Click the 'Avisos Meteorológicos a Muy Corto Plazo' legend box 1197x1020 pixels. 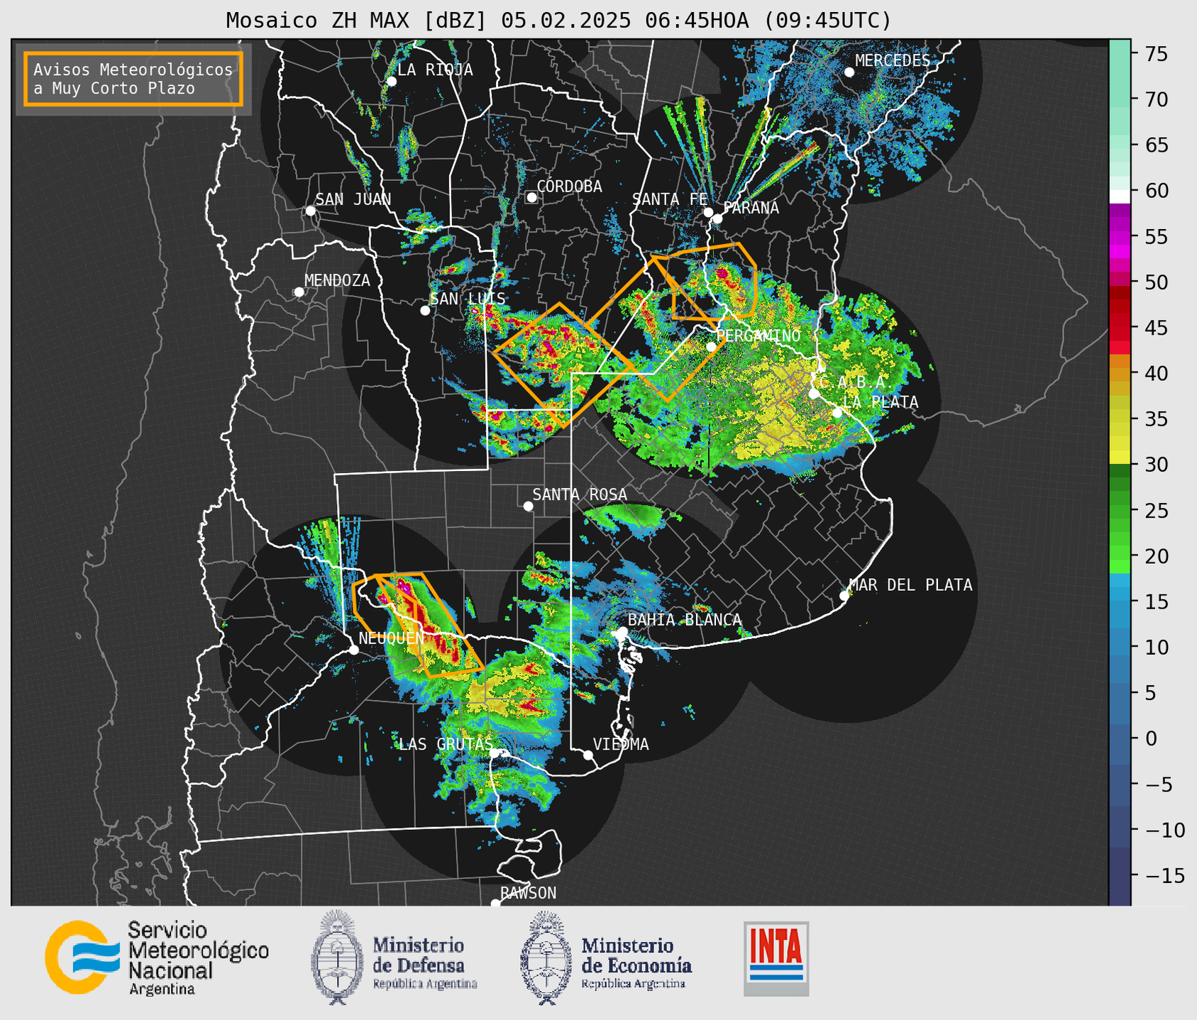(133, 79)
